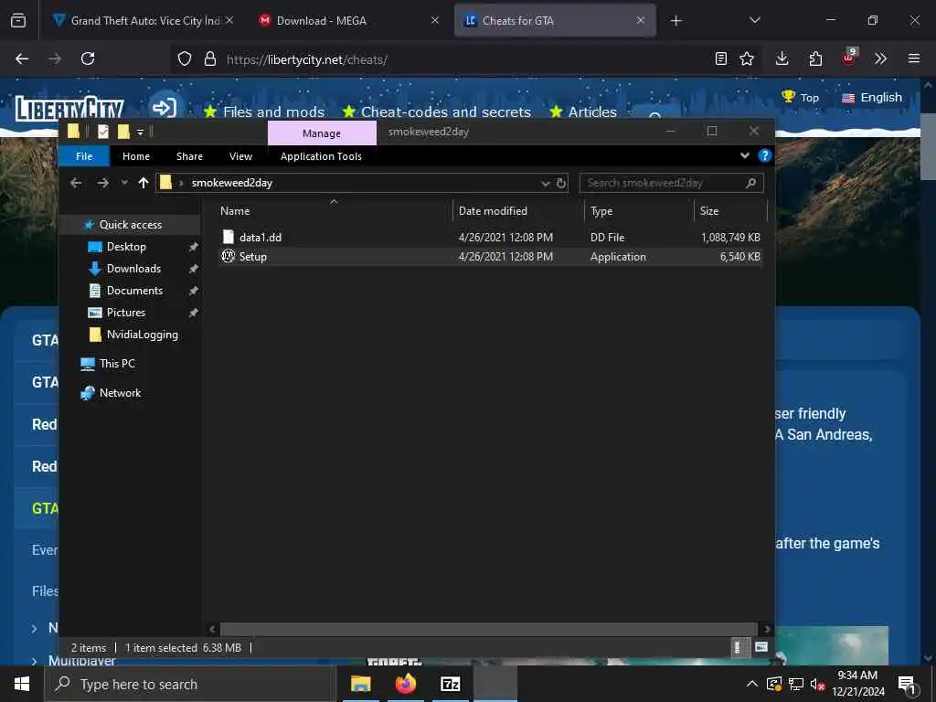This screenshot has width=936, height=702.
Task: Open Articles link on LibertyCity
Action: (x=583, y=112)
